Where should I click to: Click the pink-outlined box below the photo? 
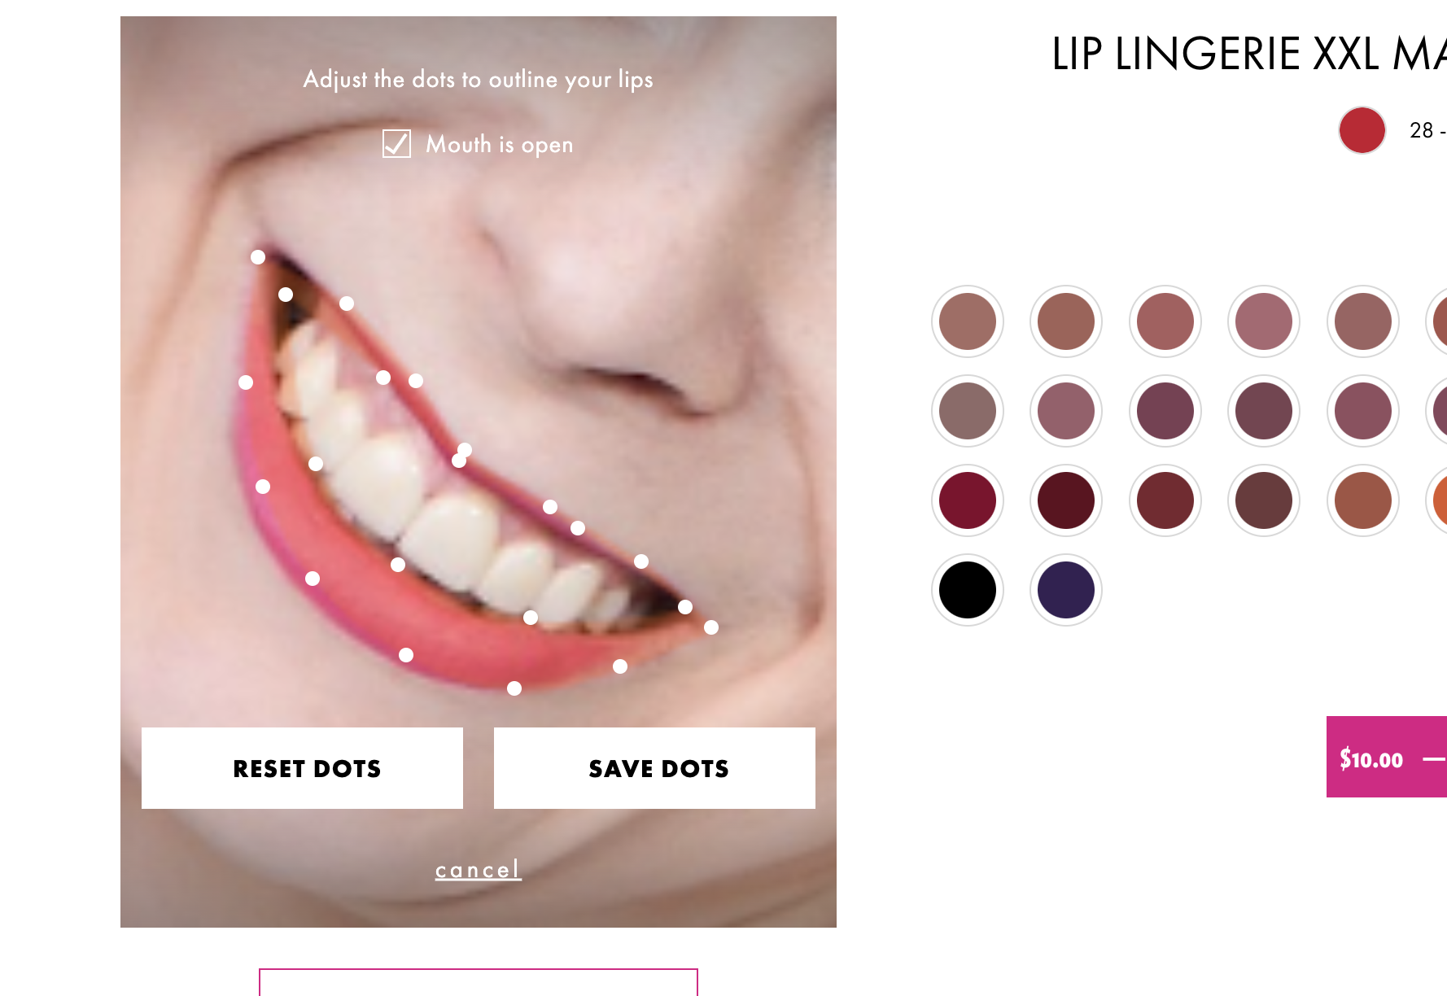[x=479, y=982]
